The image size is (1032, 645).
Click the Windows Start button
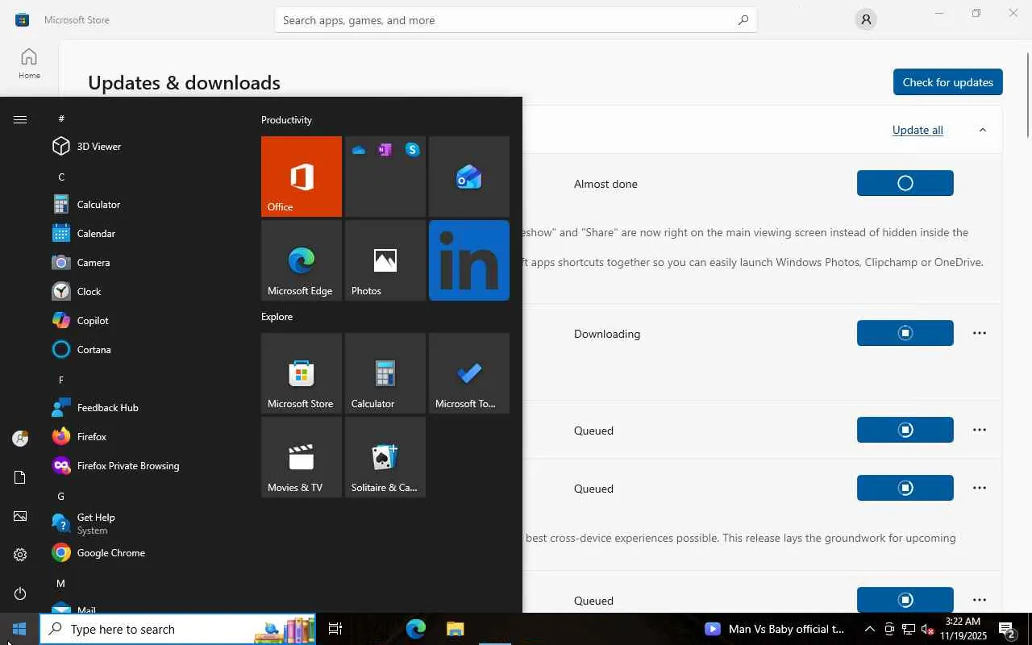pyautogui.click(x=19, y=629)
